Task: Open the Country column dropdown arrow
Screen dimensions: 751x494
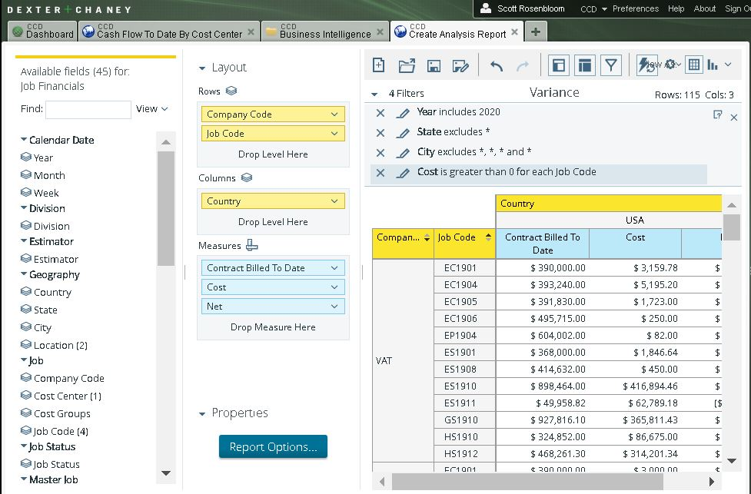Action: point(334,201)
